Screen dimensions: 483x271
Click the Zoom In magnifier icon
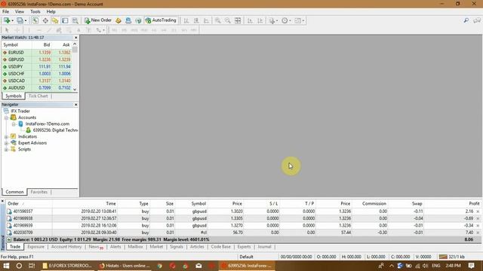(x=218, y=20)
